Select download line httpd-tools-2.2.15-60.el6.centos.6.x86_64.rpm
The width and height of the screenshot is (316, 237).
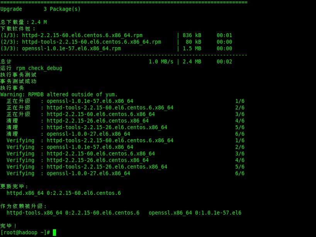coord(116,42)
